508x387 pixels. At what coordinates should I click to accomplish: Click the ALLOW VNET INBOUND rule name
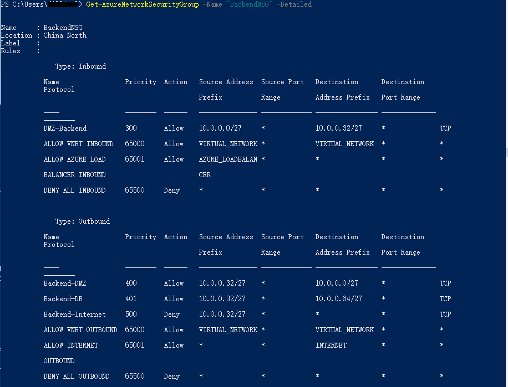pos(78,144)
